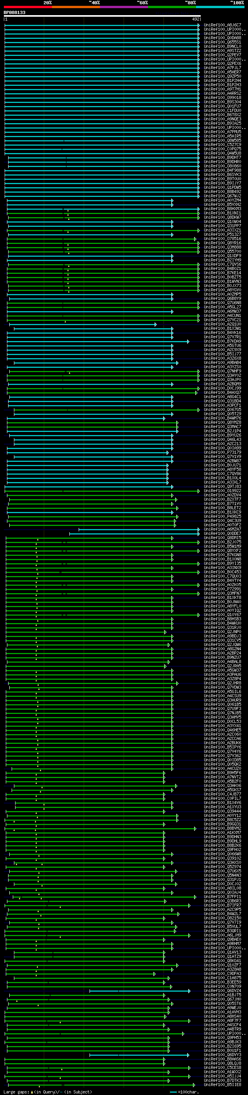Select the UniRef100_A7PJL7 label
248x1095 pixels.
tap(222, 68)
